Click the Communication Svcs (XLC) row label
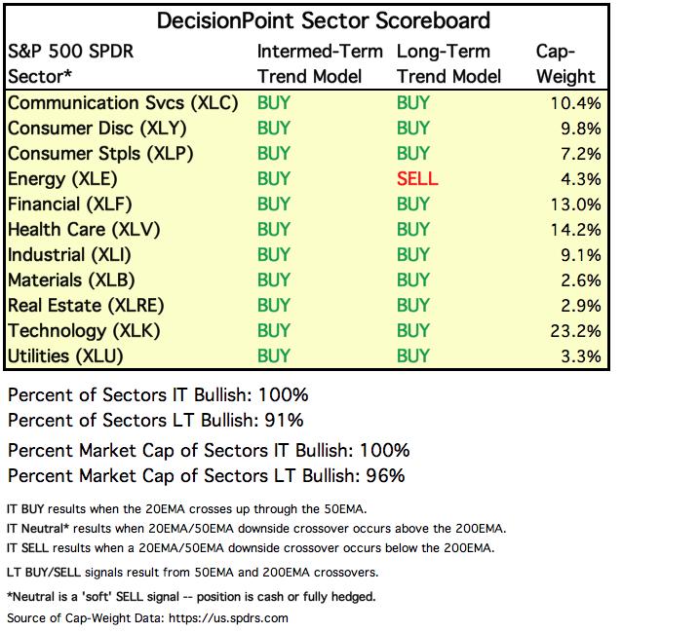The height and width of the screenshot is (633, 700). (x=123, y=102)
